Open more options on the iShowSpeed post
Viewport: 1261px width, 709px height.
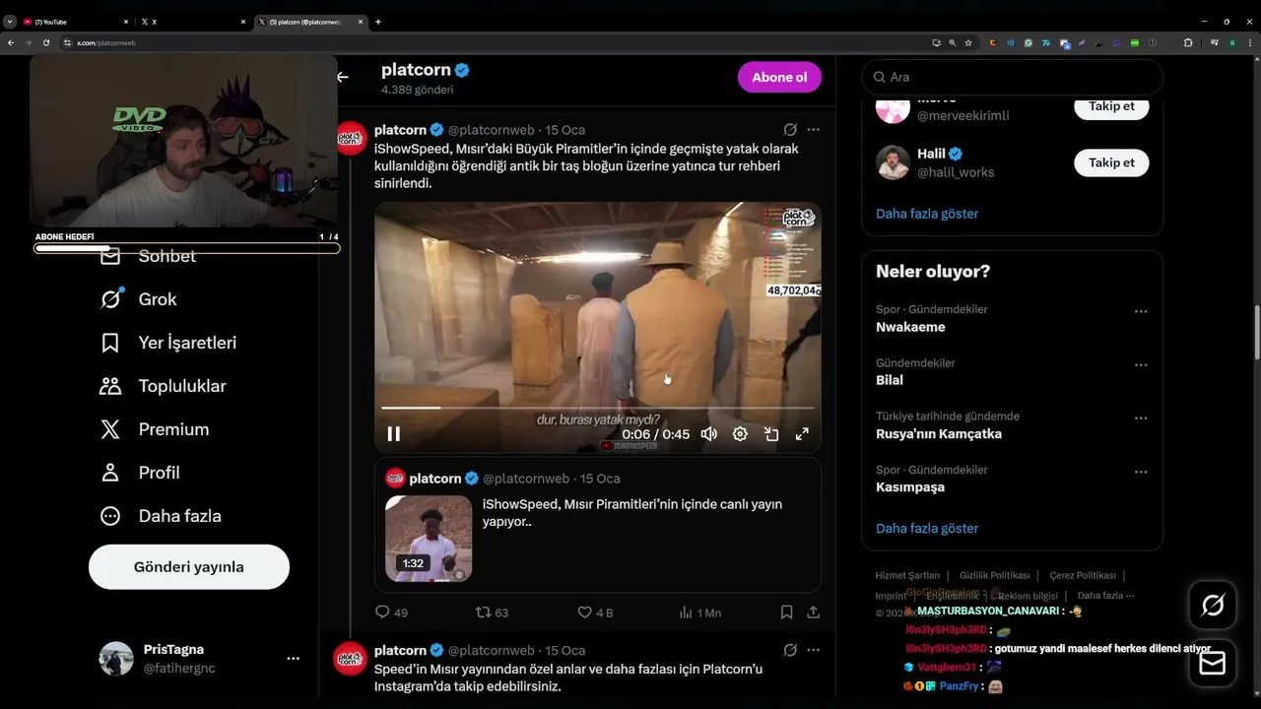(813, 129)
